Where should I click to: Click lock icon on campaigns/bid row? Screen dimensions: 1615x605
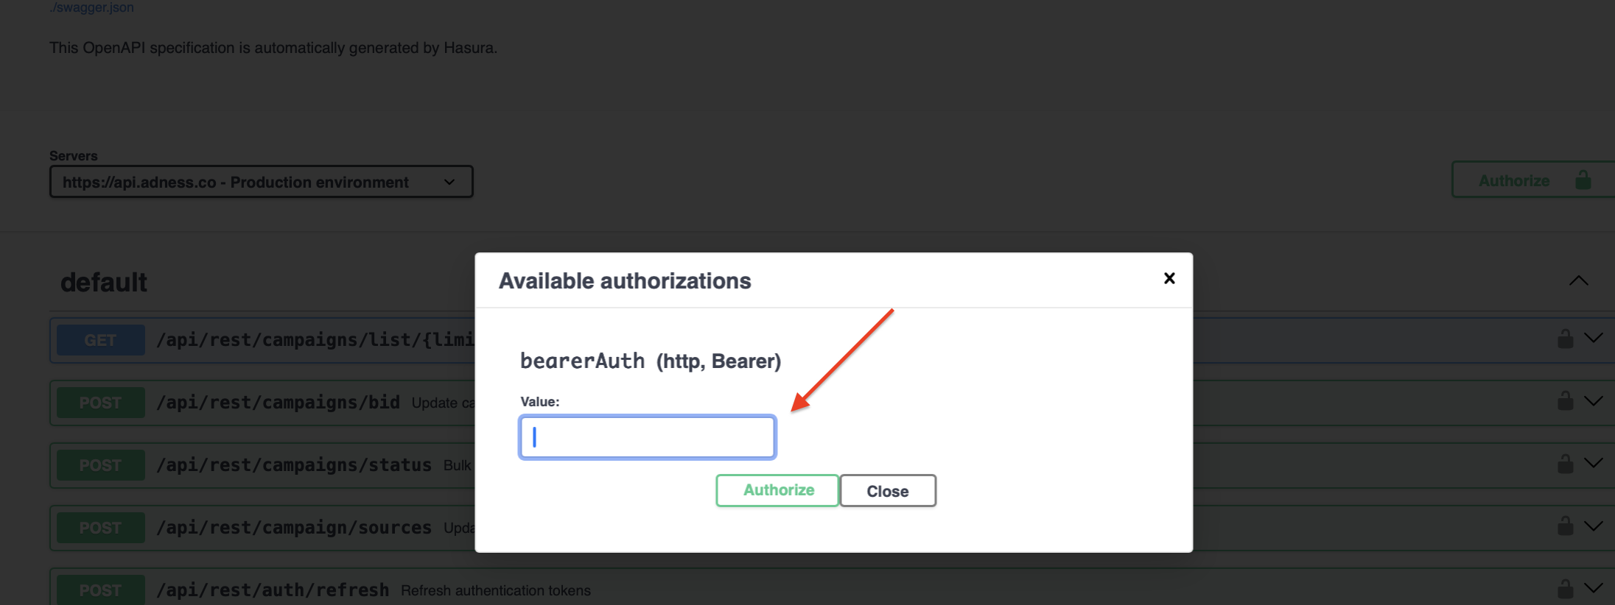click(x=1565, y=401)
